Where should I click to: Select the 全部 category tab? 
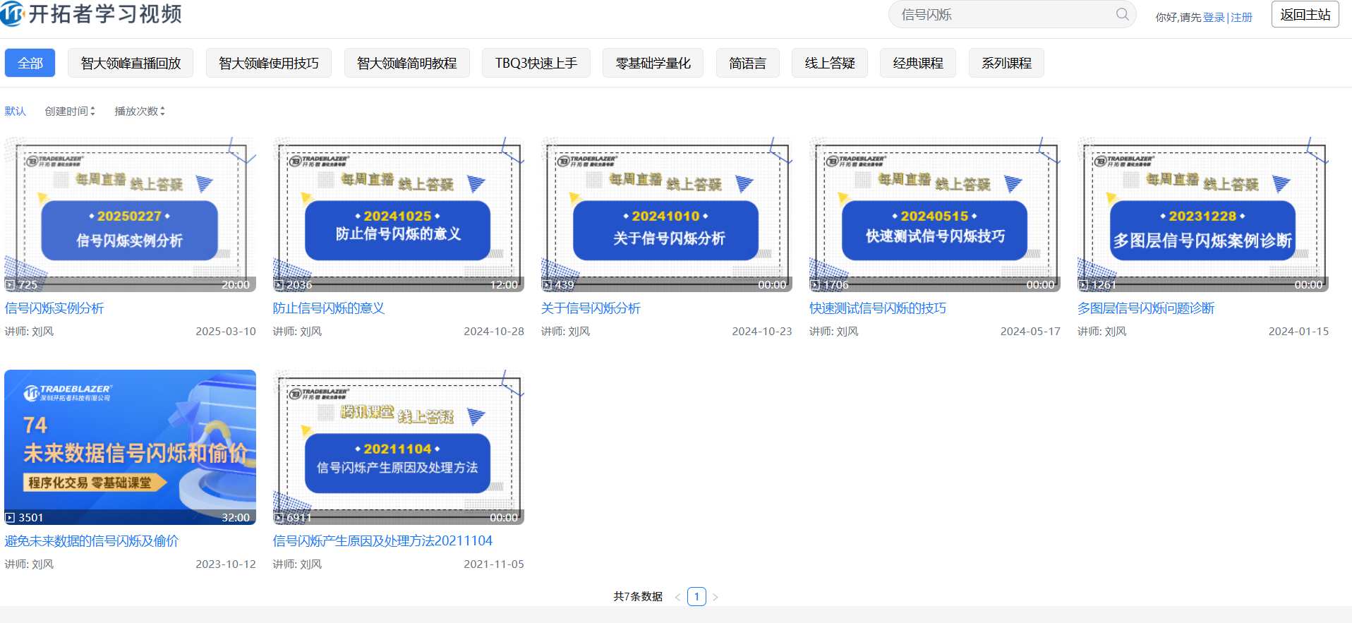pyautogui.click(x=30, y=63)
